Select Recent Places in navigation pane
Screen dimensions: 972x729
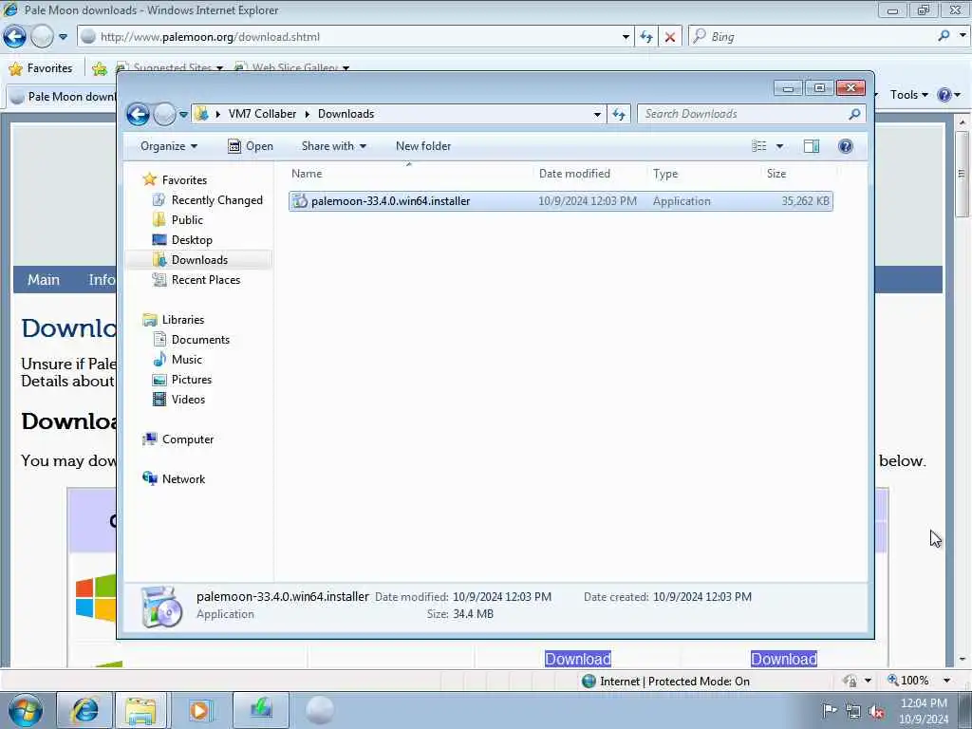coord(206,280)
